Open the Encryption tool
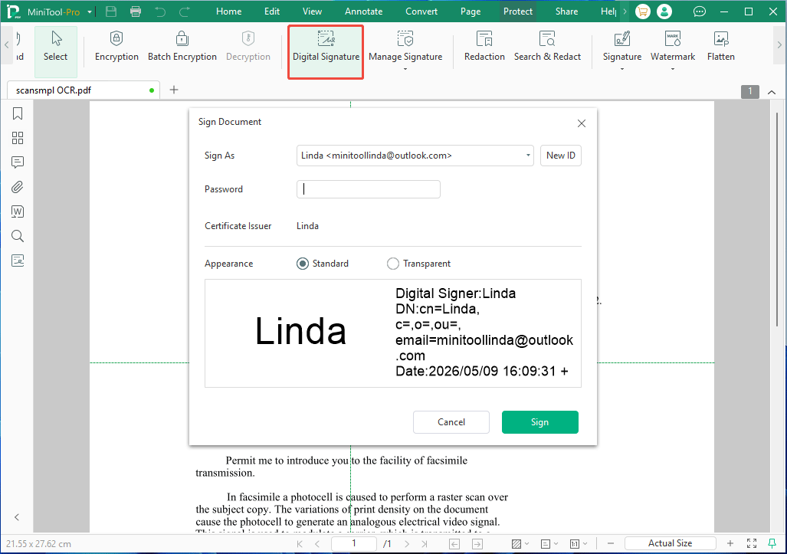 point(116,46)
